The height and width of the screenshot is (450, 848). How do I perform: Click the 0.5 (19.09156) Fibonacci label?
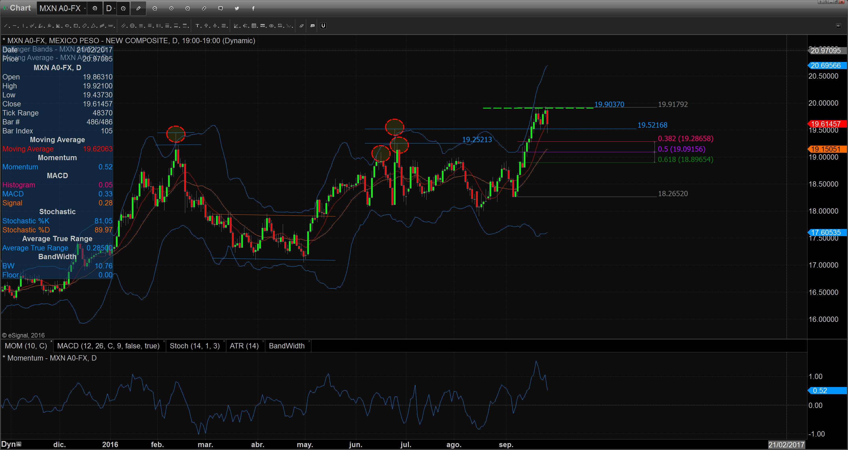point(681,149)
